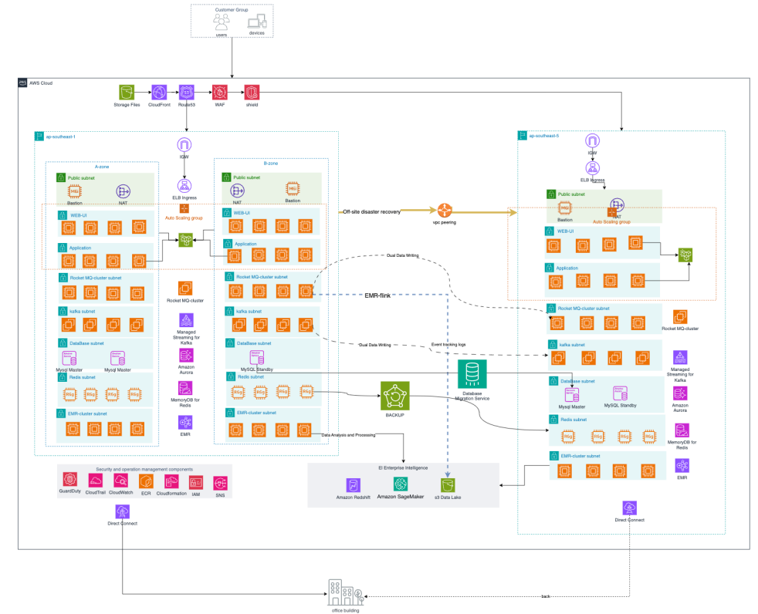The image size is (758, 614).
Task: Click the 'back' label on dashed line
Action: coord(546,596)
